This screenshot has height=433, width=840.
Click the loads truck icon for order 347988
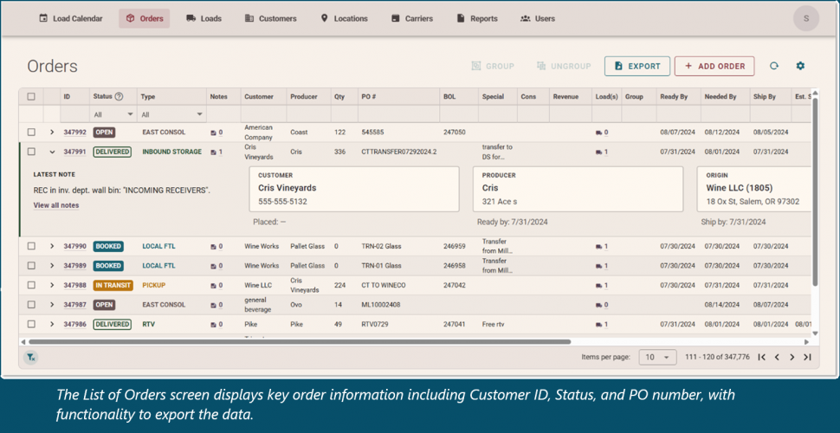[598, 286]
